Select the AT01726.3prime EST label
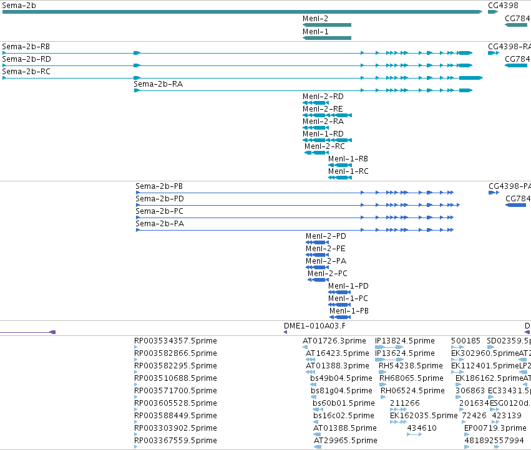This screenshot has width=531, height=450. [x=334, y=341]
